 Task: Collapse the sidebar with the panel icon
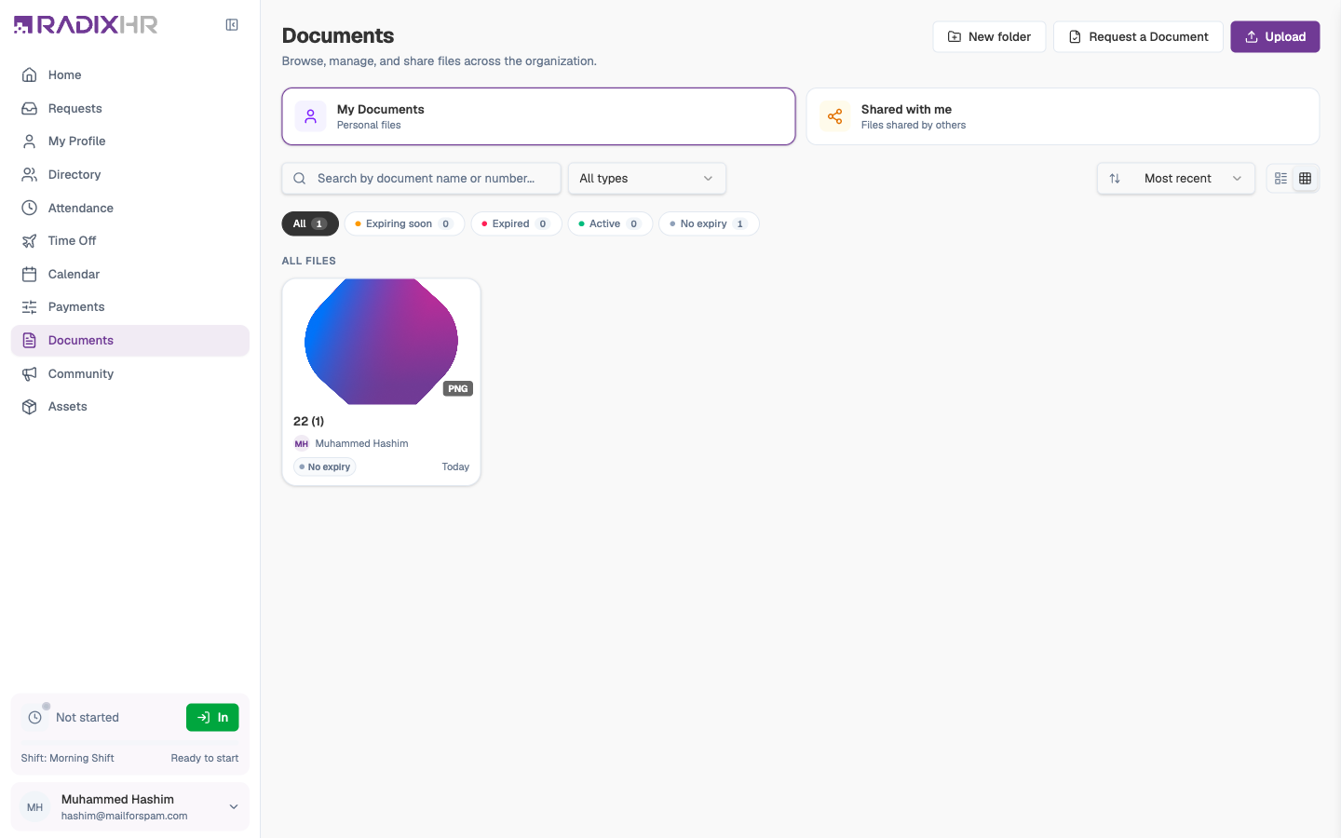pos(232,25)
